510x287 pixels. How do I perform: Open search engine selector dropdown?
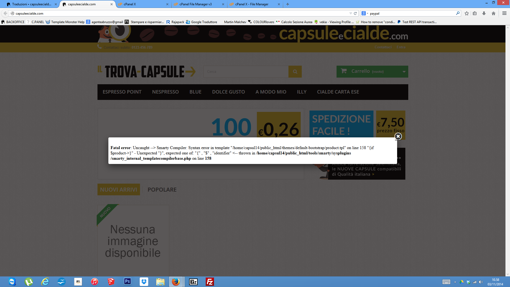point(365,13)
